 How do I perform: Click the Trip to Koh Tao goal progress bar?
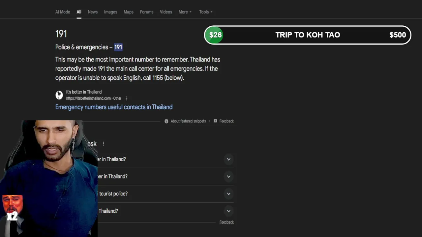point(307,35)
